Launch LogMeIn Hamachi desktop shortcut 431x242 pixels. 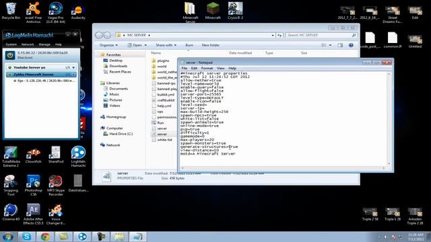pyautogui.click(x=78, y=157)
